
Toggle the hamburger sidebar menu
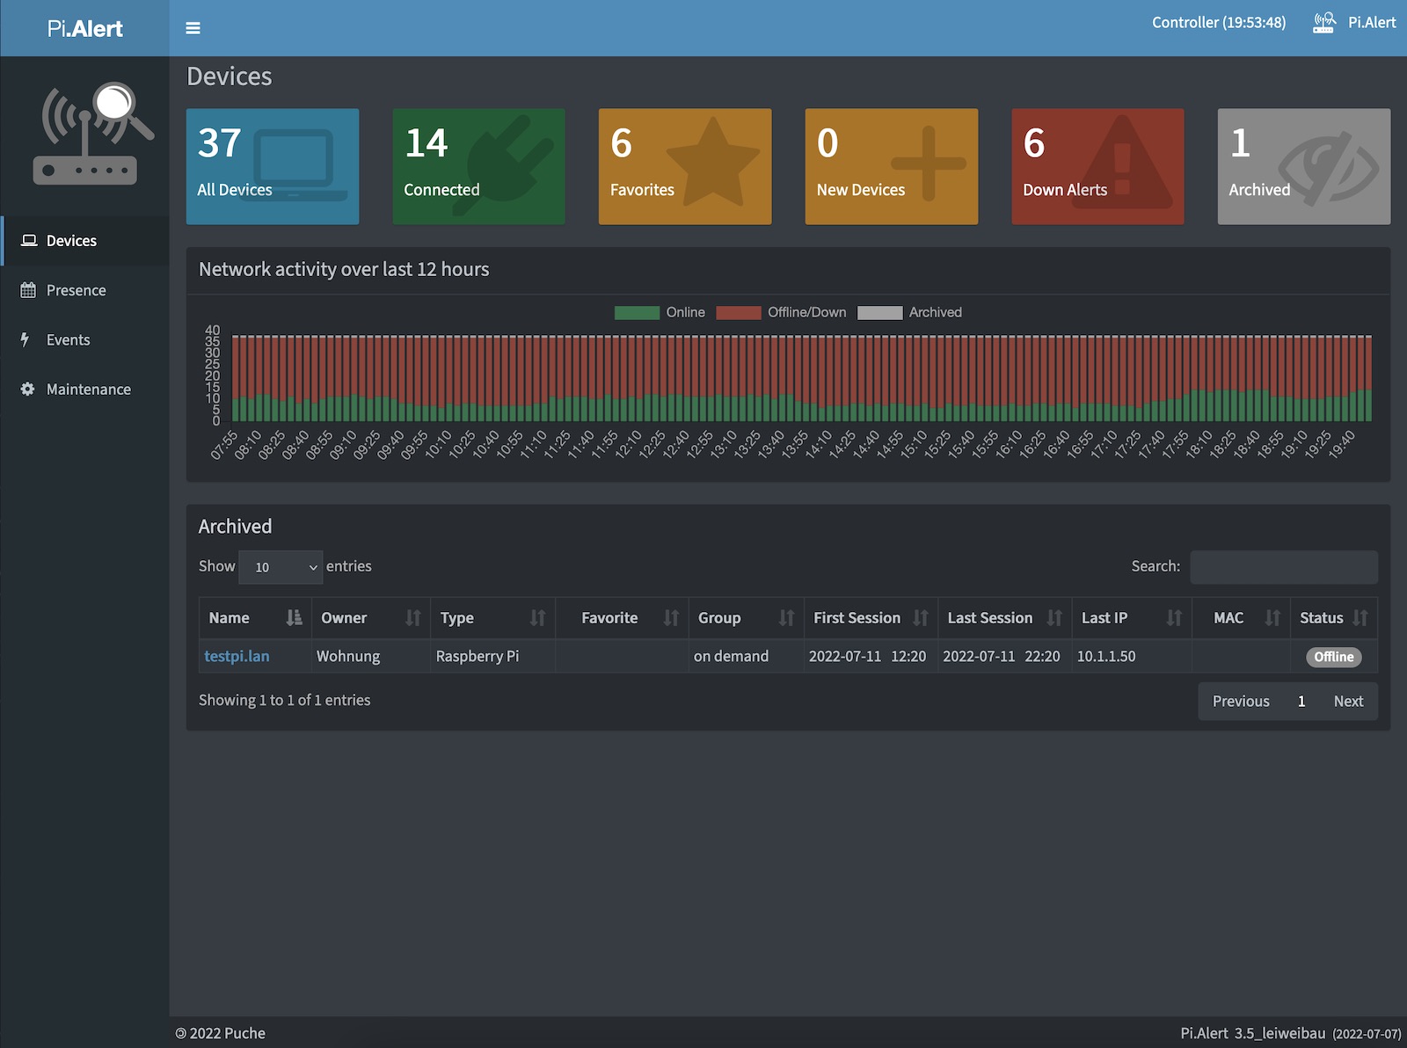click(193, 28)
